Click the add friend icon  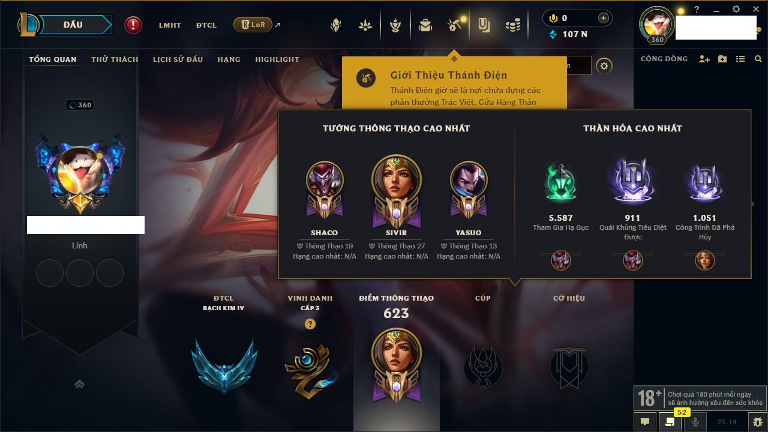(704, 59)
